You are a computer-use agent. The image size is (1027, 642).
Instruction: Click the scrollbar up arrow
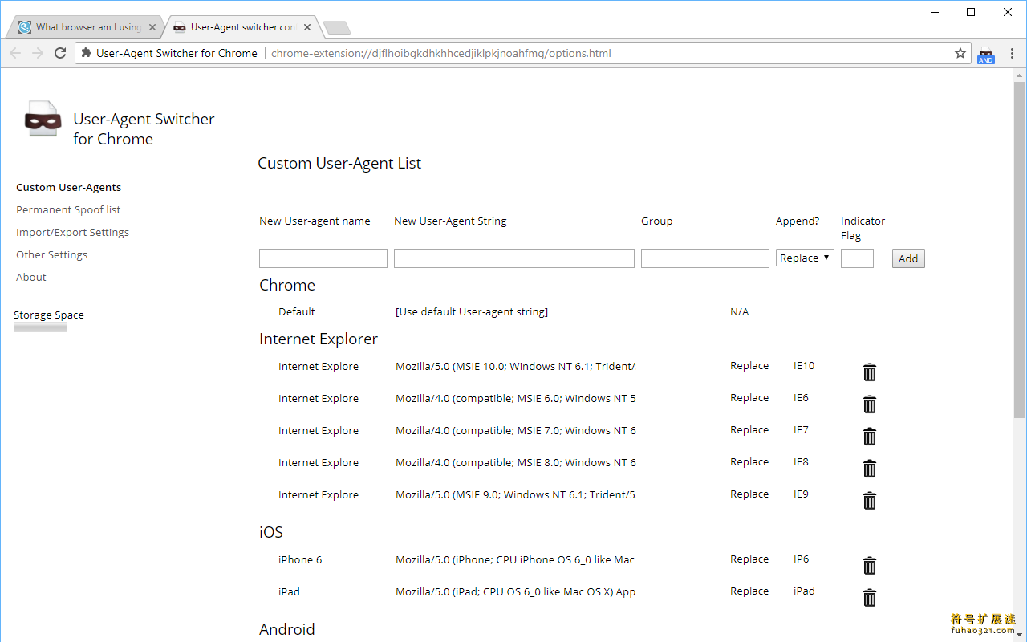(x=1020, y=74)
